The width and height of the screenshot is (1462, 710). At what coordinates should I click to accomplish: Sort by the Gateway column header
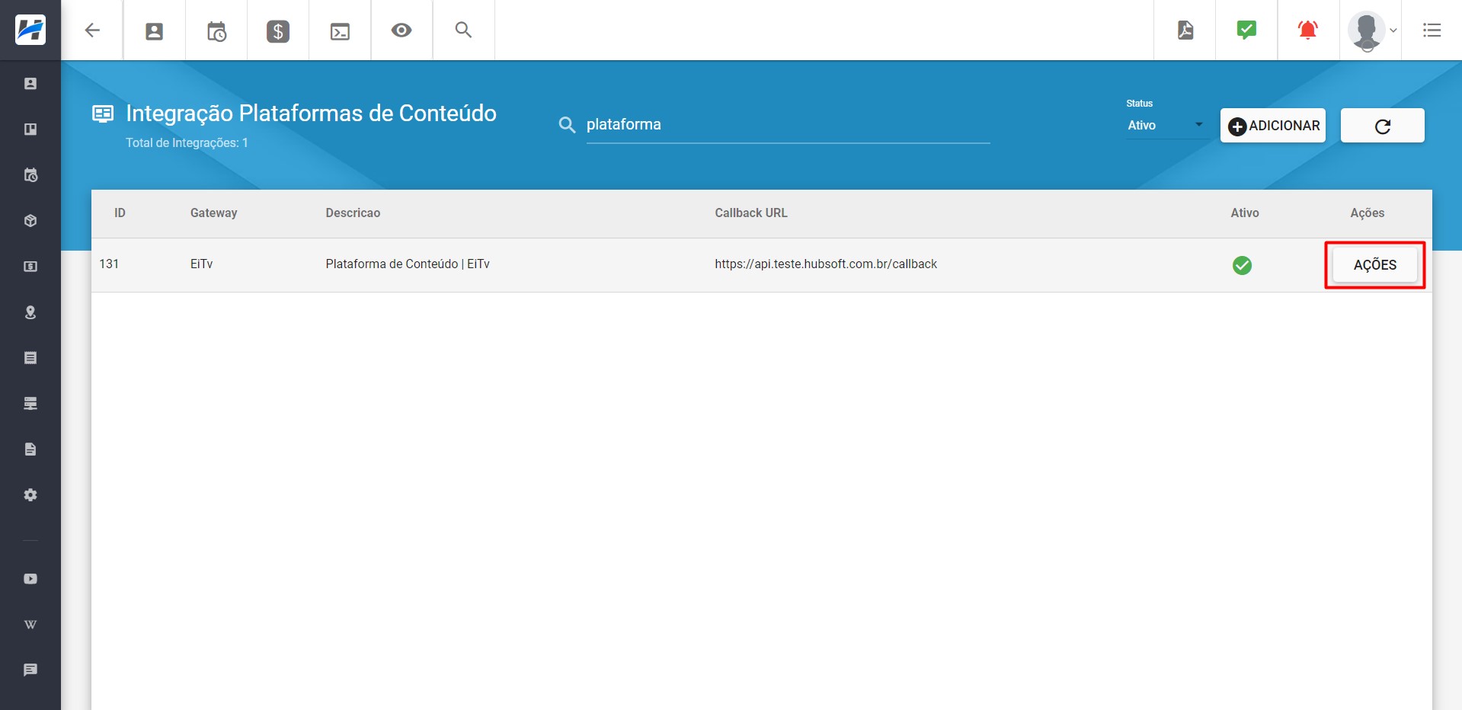coord(213,213)
